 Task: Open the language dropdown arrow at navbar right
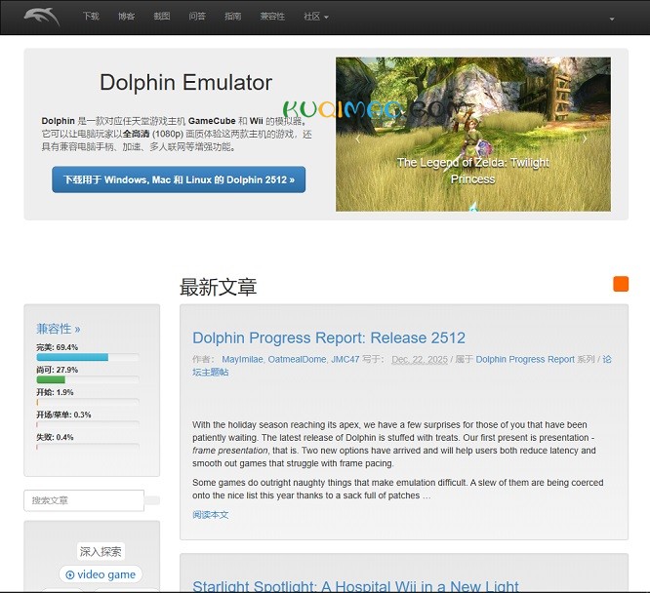[611, 19]
